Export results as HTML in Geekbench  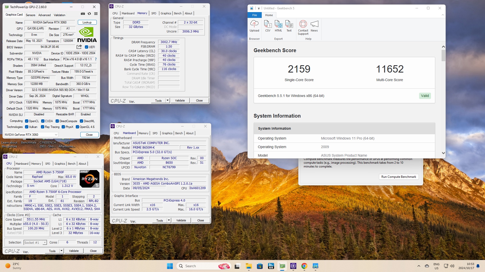pos(278,26)
